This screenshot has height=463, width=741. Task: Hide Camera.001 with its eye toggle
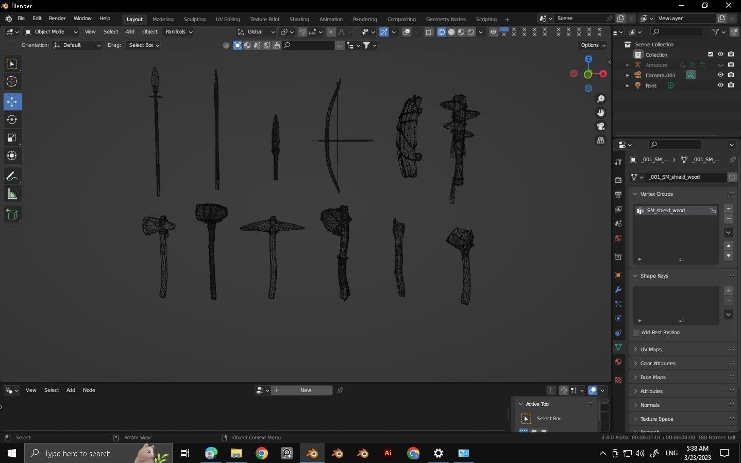(x=720, y=75)
